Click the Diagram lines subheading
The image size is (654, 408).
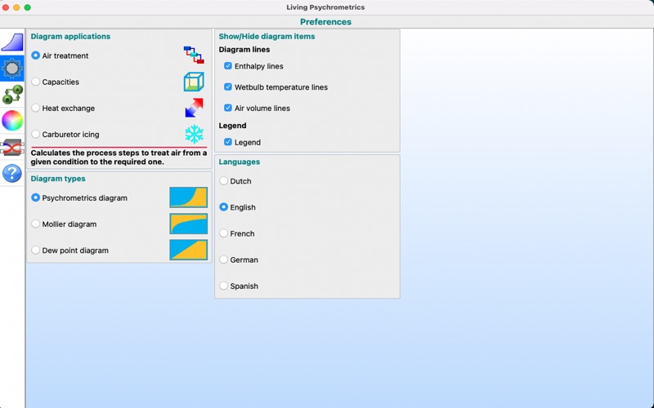point(244,50)
